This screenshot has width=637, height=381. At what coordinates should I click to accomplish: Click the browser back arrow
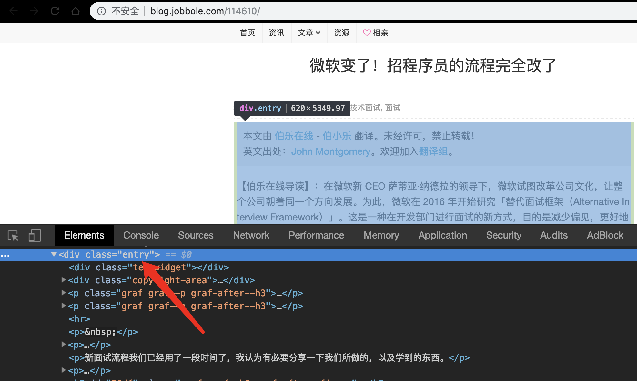click(x=14, y=11)
